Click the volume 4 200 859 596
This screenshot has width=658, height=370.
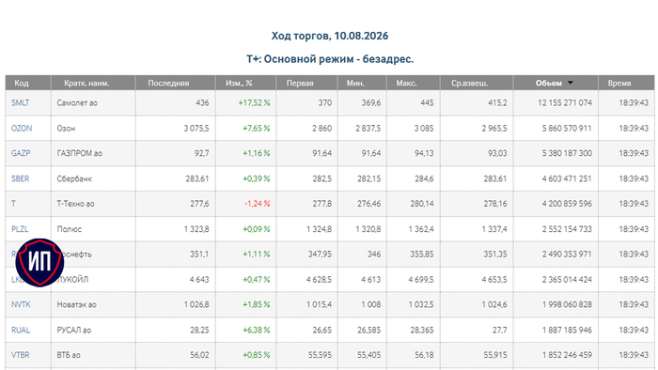click(x=567, y=204)
